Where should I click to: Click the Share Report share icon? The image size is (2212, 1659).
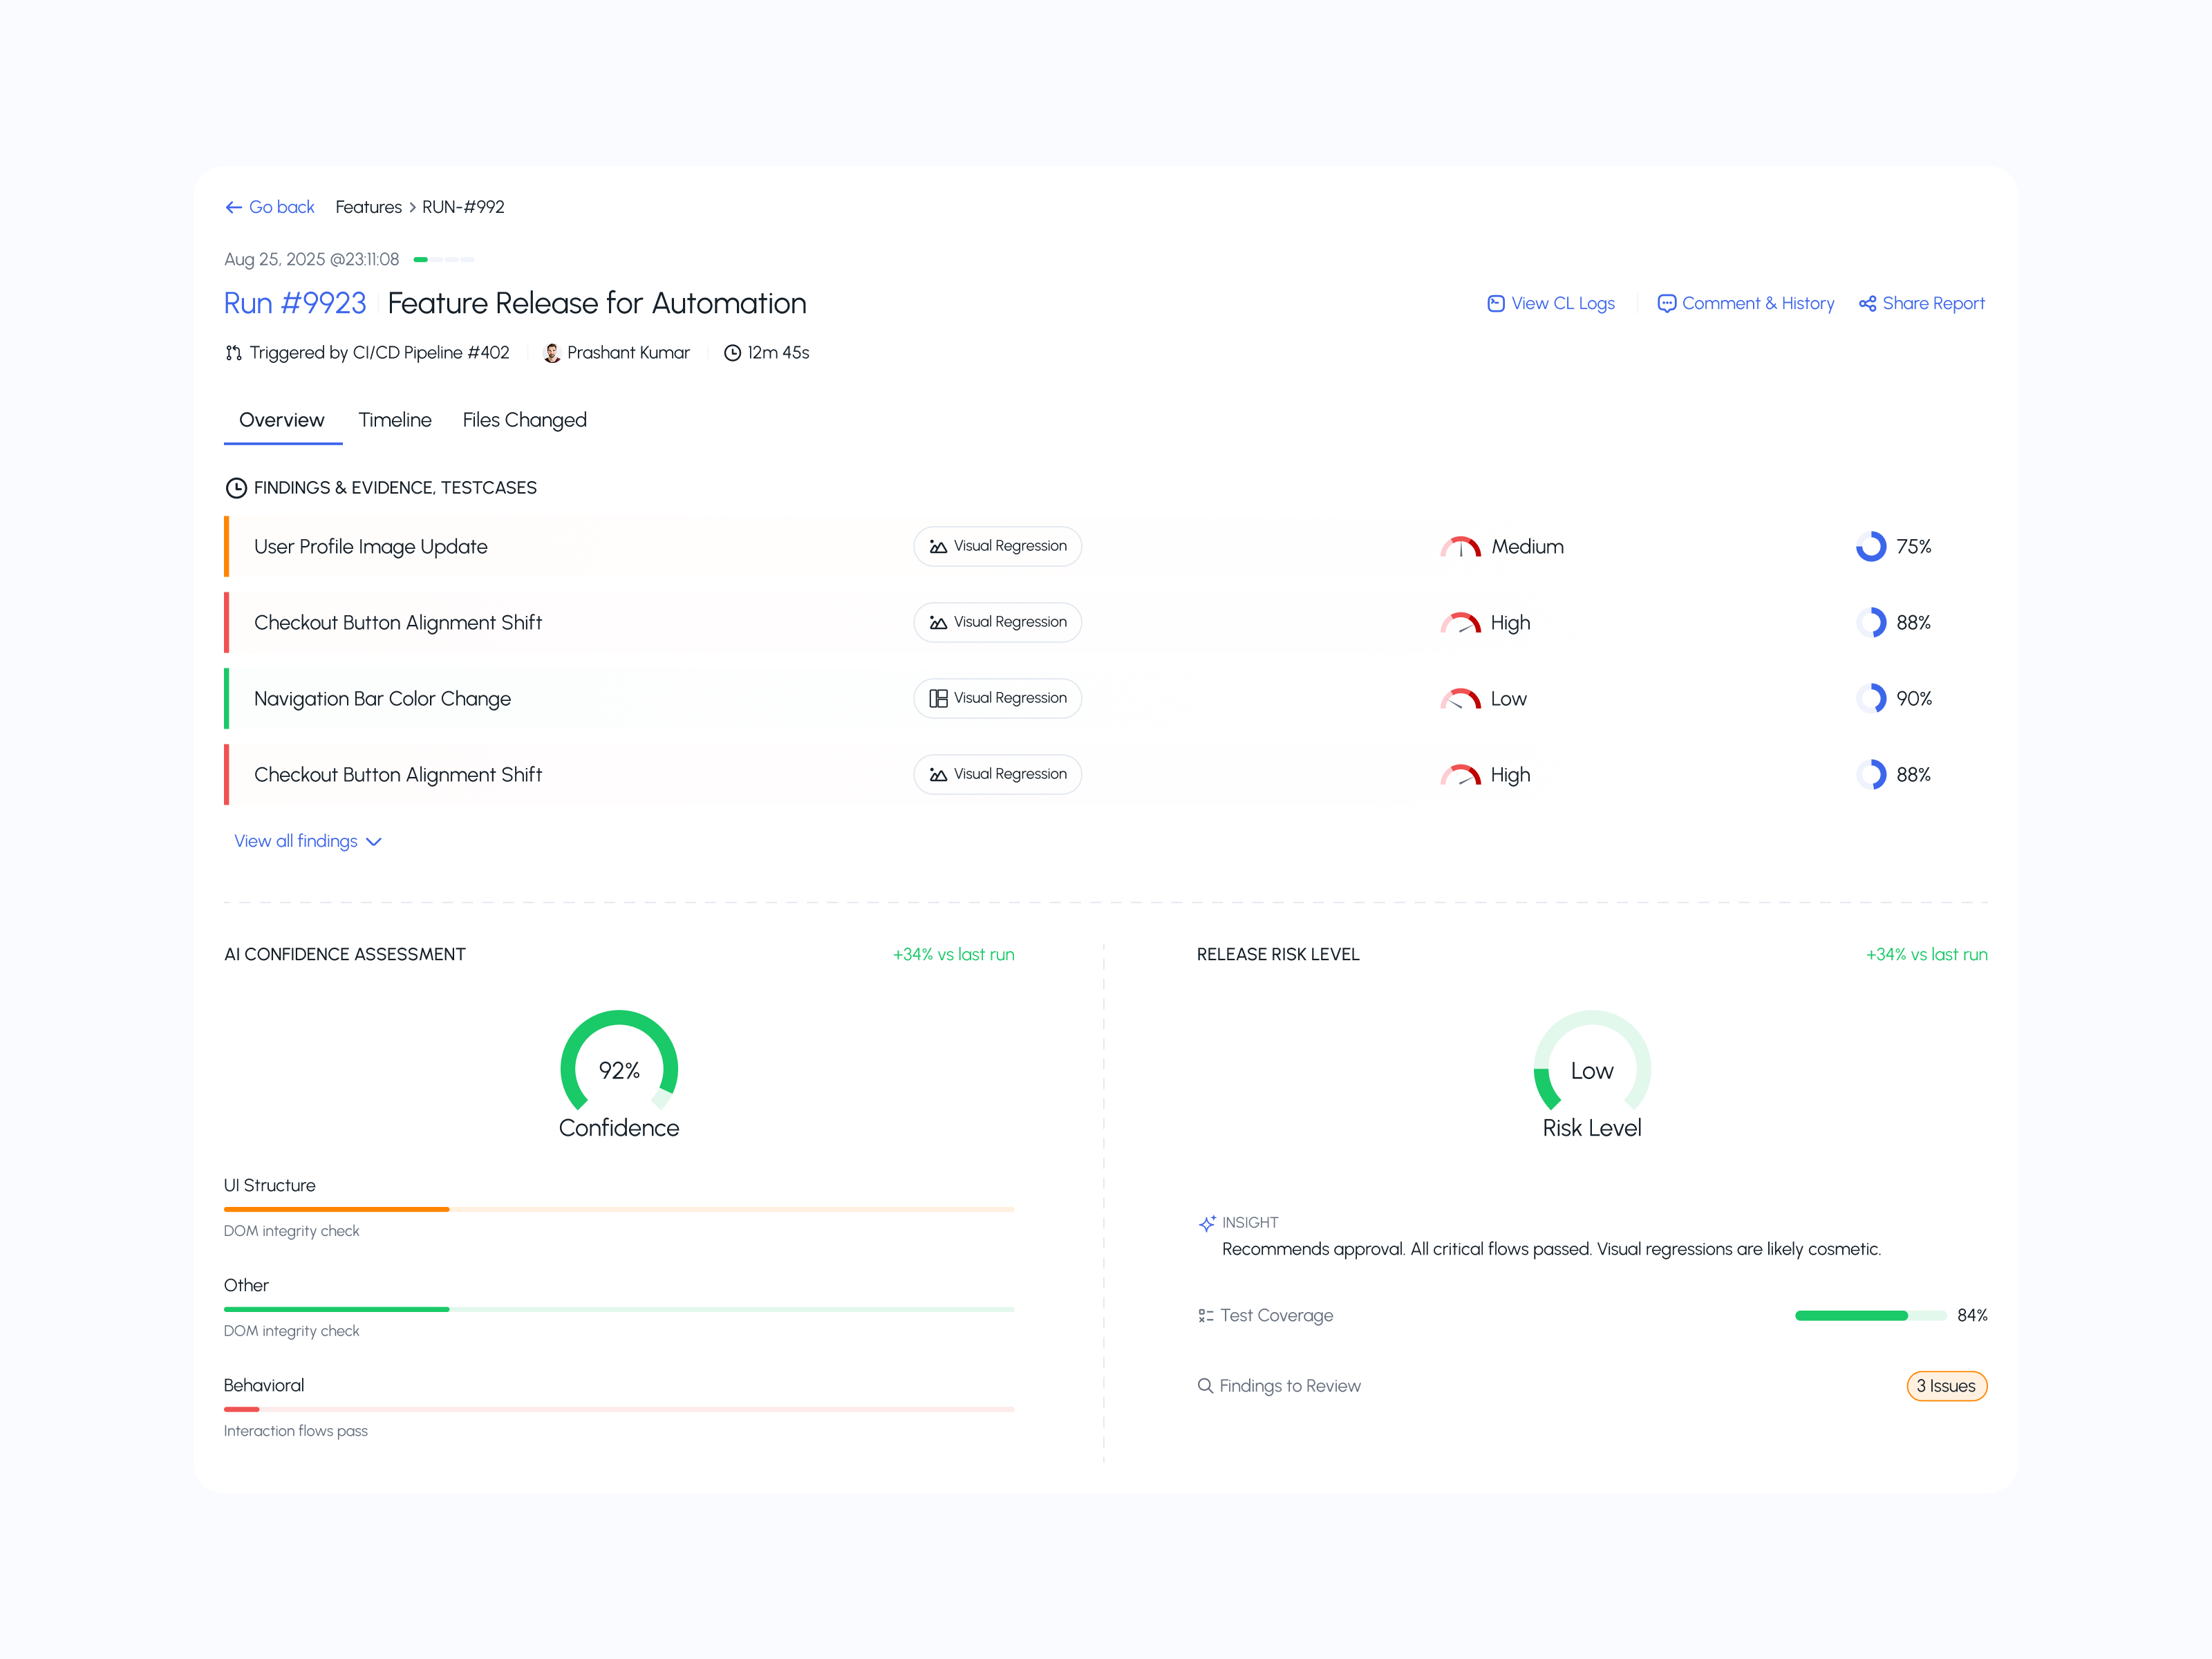[x=1867, y=303]
